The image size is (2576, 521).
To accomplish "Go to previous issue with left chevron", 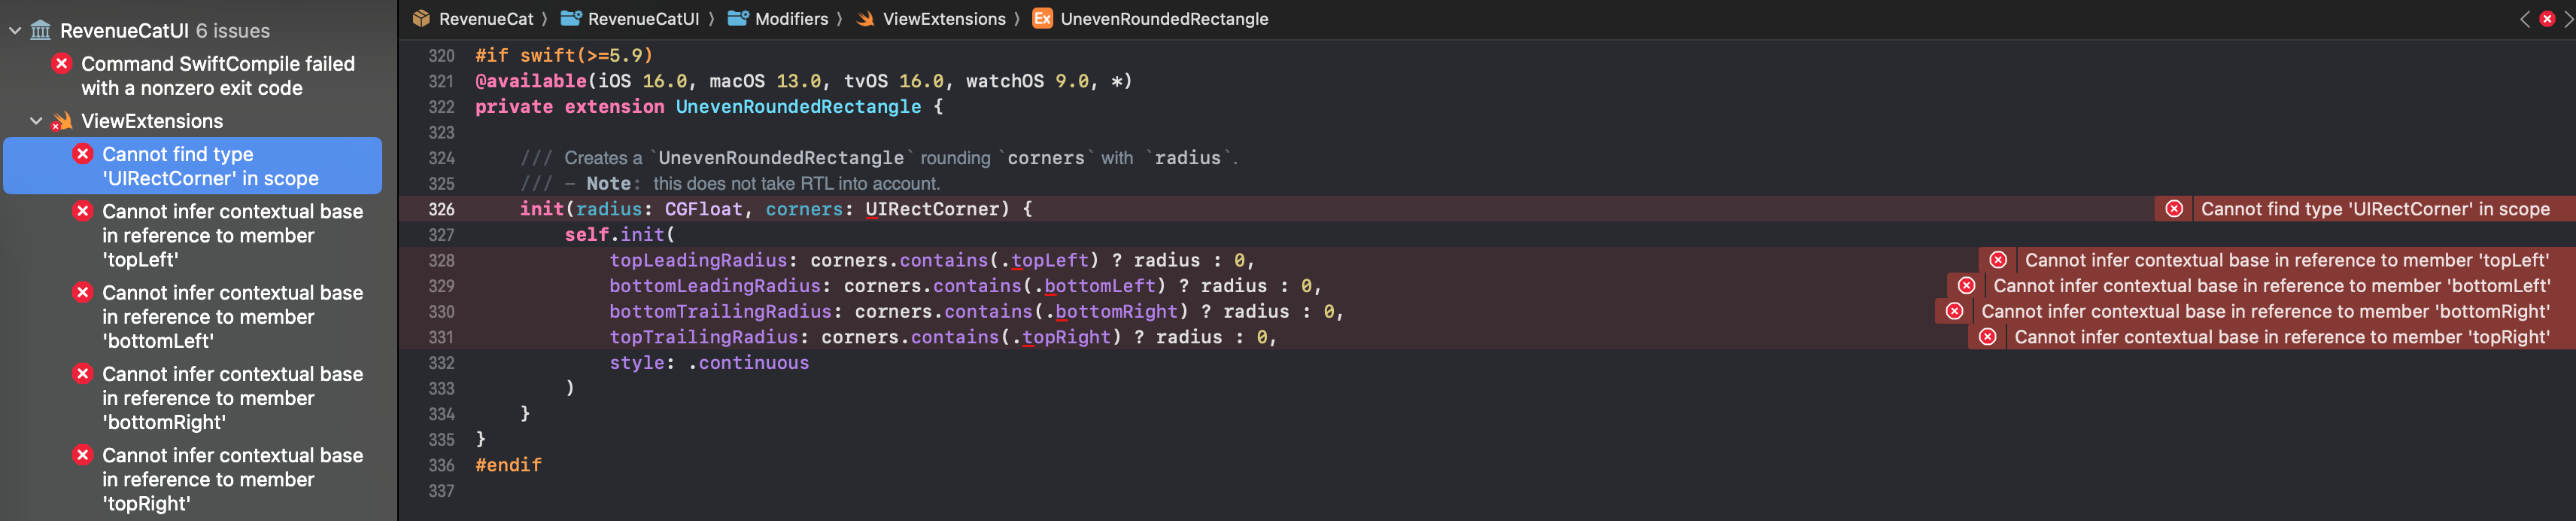I will coord(2525,19).
